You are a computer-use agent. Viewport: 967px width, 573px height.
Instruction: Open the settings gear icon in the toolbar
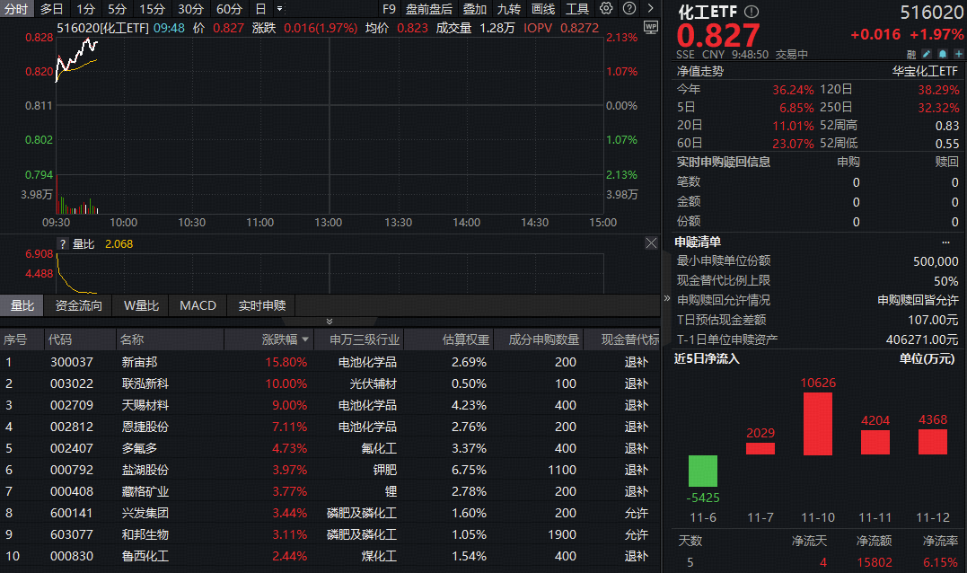[x=605, y=8]
